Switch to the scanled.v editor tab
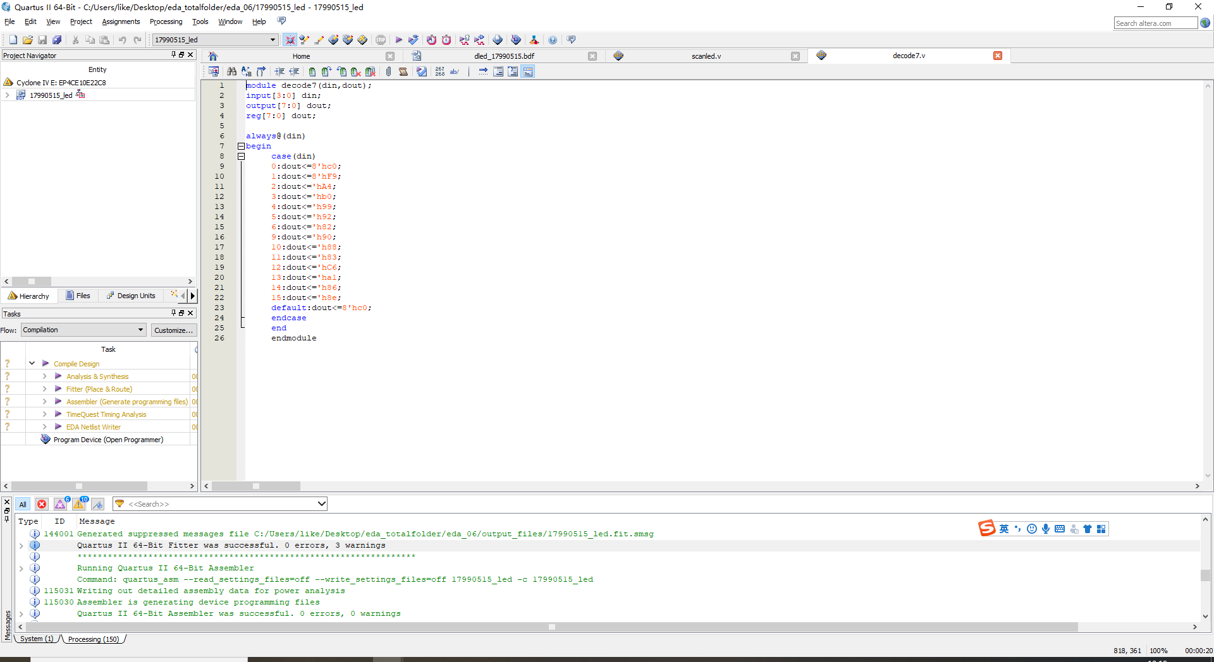The height and width of the screenshot is (662, 1214). (x=708, y=56)
